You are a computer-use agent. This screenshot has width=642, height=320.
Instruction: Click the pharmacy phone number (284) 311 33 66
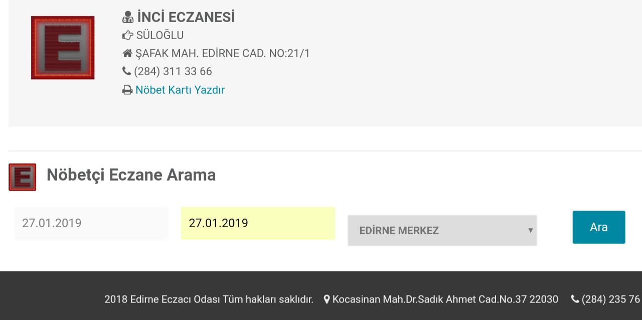tap(173, 71)
